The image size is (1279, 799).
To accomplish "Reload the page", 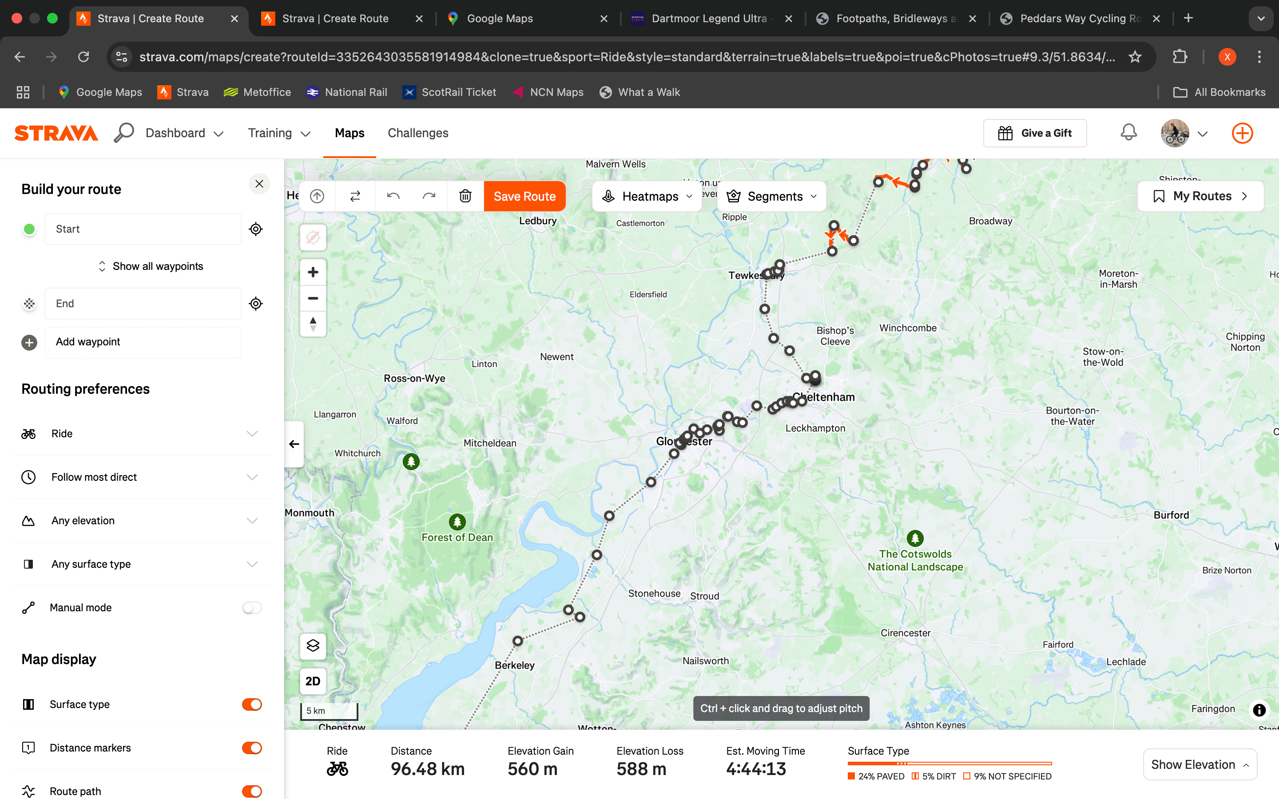I will (x=83, y=56).
